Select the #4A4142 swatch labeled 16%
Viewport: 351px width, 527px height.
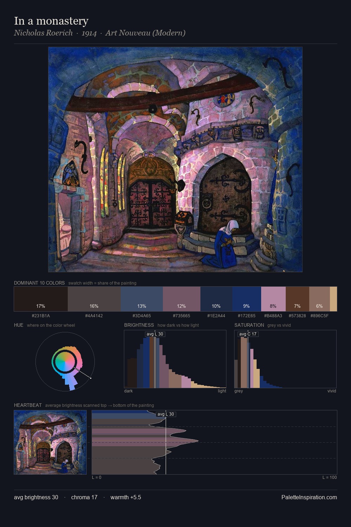94,299
